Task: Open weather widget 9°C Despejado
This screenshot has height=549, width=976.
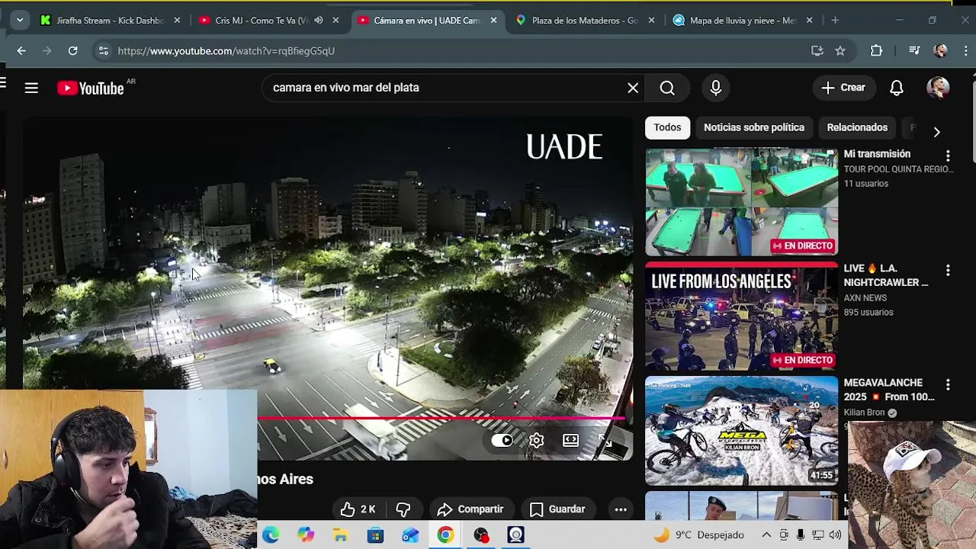Action: click(x=699, y=535)
